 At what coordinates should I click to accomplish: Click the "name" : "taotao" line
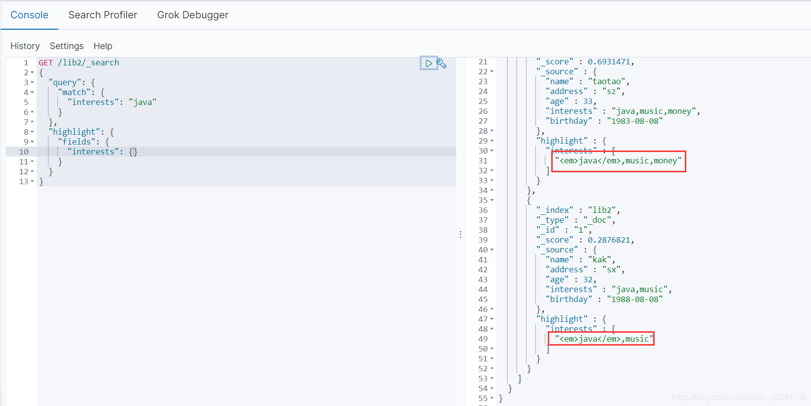[587, 82]
